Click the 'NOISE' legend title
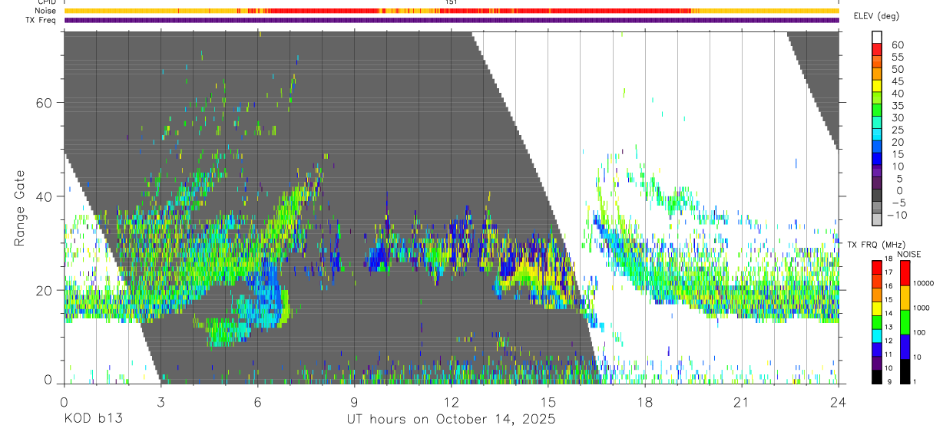The width and height of the screenshot is (943, 435). pyautogui.click(x=909, y=254)
